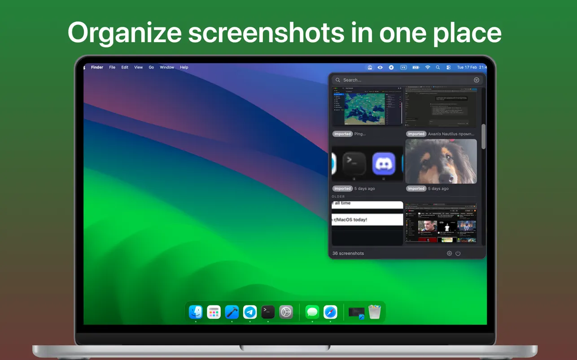Launch Safari from the Dock

coord(330,312)
